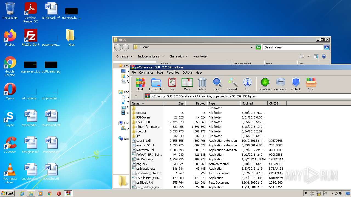Sort by the Size column header
This screenshot has height=197, width=351.
(174, 103)
